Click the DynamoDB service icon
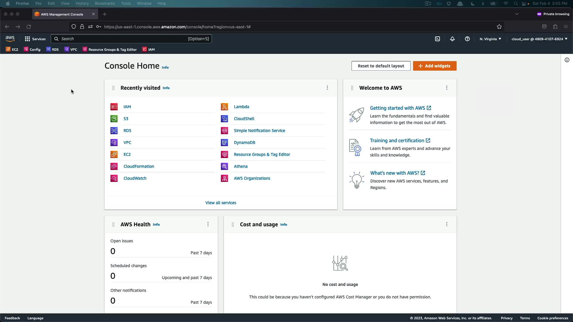This screenshot has height=322, width=573. [224, 143]
